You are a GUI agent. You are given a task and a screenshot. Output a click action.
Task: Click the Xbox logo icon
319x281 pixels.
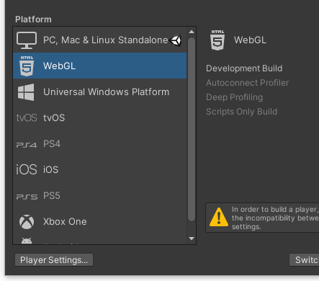click(27, 222)
